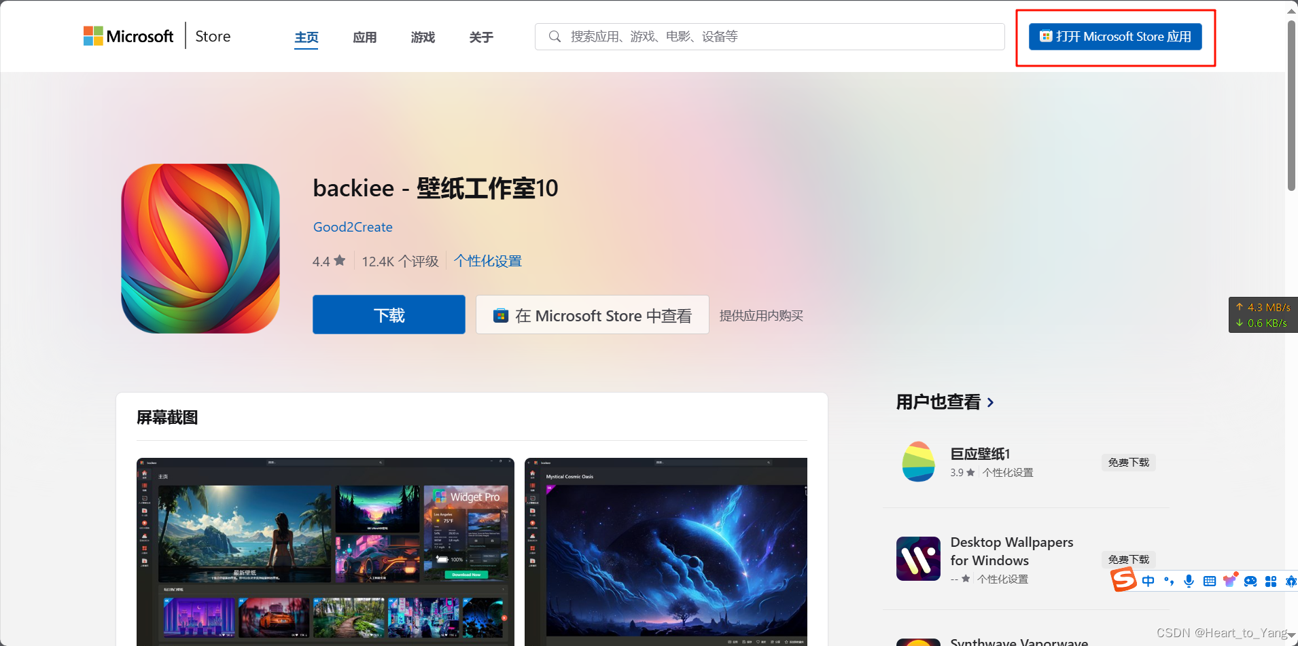
Task: Open Desktop Wallpapers for Windows title
Action: click(1012, 551)
